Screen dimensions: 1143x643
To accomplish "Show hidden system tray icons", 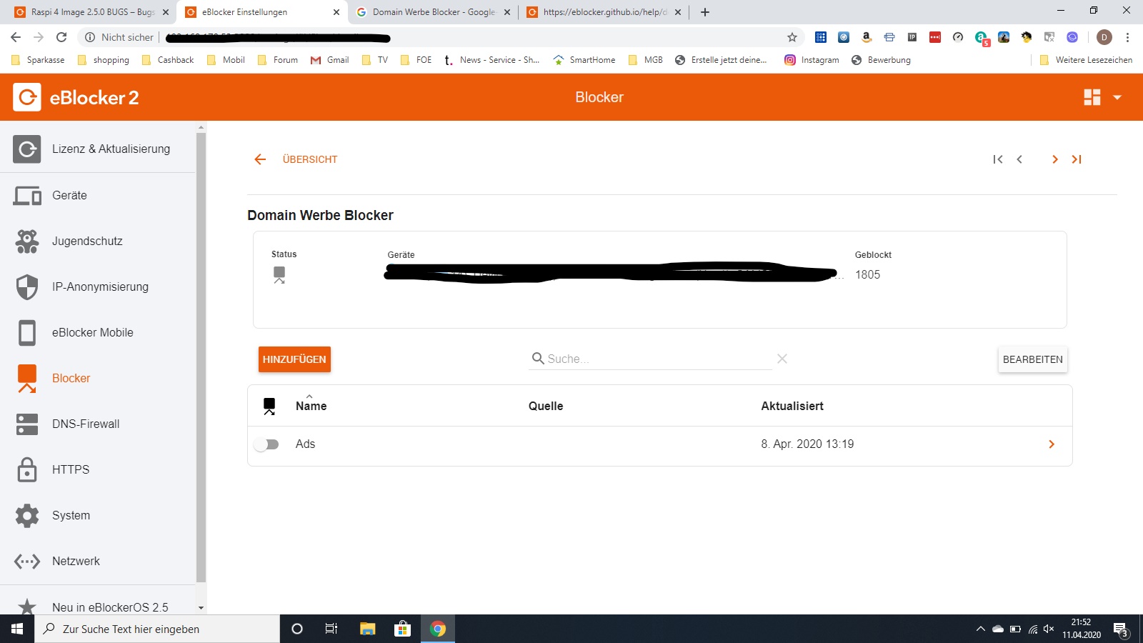I will click(x=980, y=629).
